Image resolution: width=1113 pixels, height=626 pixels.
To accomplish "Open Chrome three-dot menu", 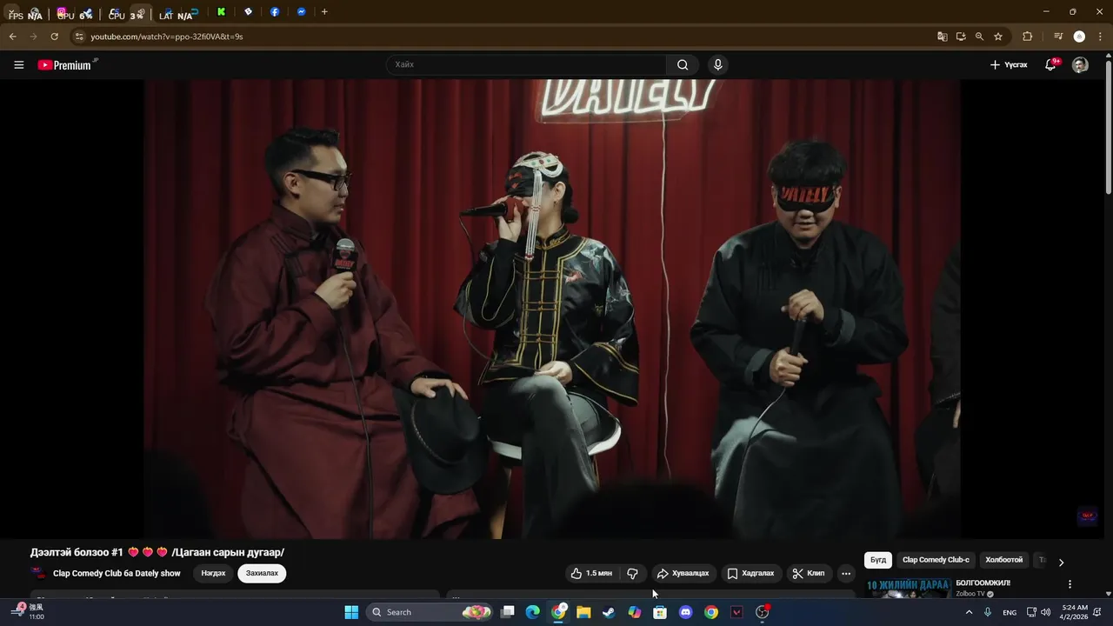I will pos(1100,37).
